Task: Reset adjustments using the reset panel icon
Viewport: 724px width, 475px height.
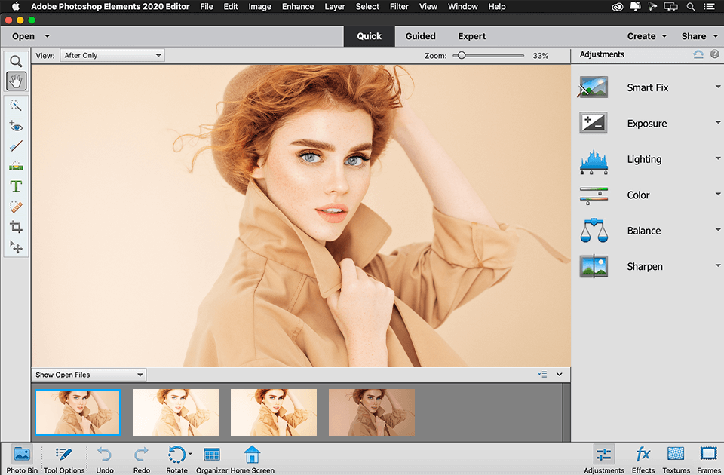Action: [x=698, y=54]
